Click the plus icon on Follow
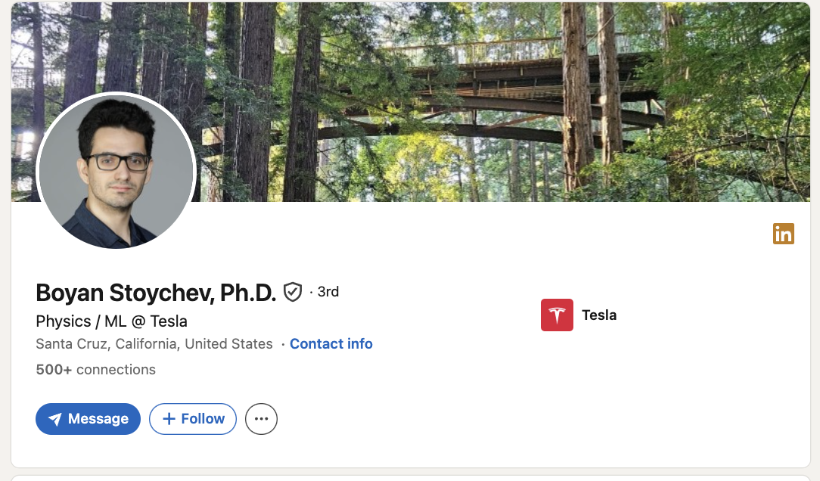The width and height of the screenshot is (820, 481). (169, 419)
